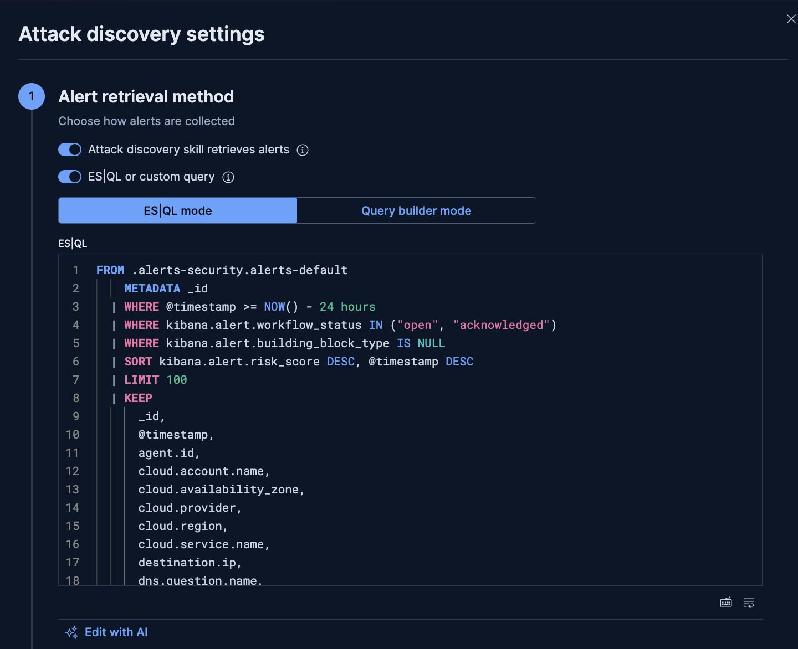Viewport: 798px width, 649px height.
Task: Place cursor in the FROM .alerts-security.alerts-default line
Action: [x=222, y=270]
